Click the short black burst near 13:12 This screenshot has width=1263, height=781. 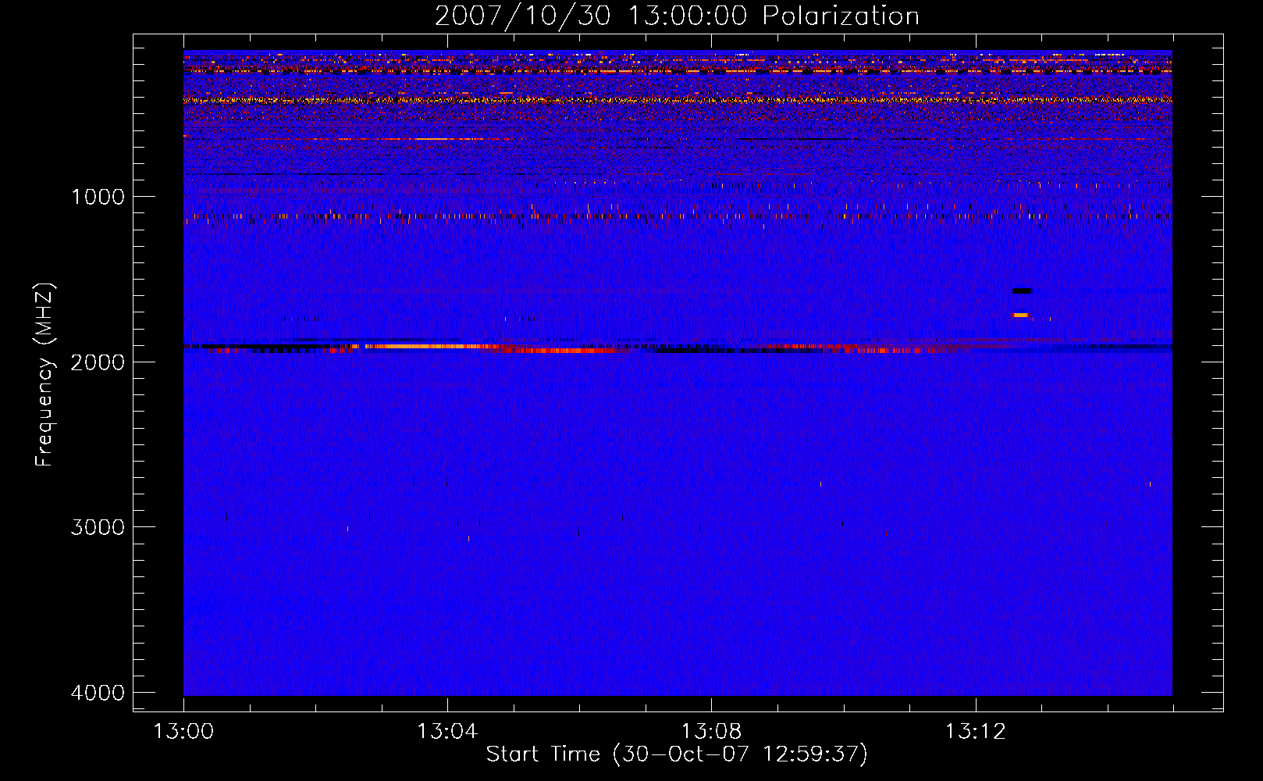[x=1023, y=291]
